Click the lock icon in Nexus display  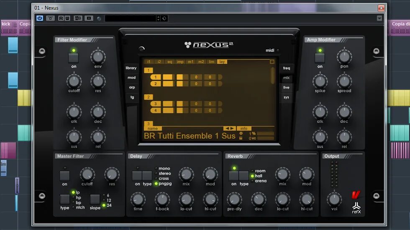pyautogui.click(x=272, y=61)
